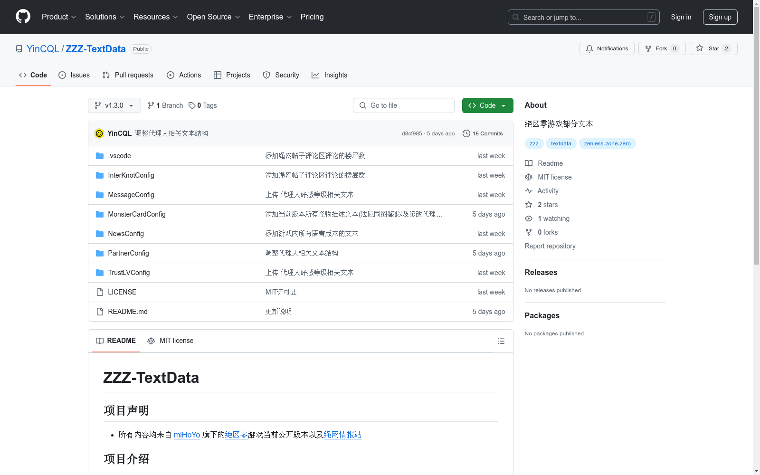Viewport: 760px width, 475px height.
Task: Open the MonsterCardConfig folder name
Action: (x=137, y=214)
